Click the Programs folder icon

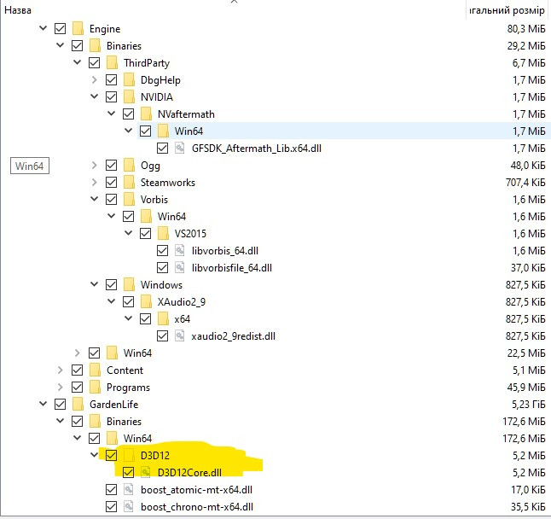tap(95, 387)
